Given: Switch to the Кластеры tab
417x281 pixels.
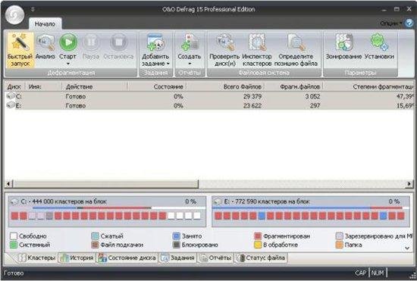Looking at the screenshot, I should point(36,258).
